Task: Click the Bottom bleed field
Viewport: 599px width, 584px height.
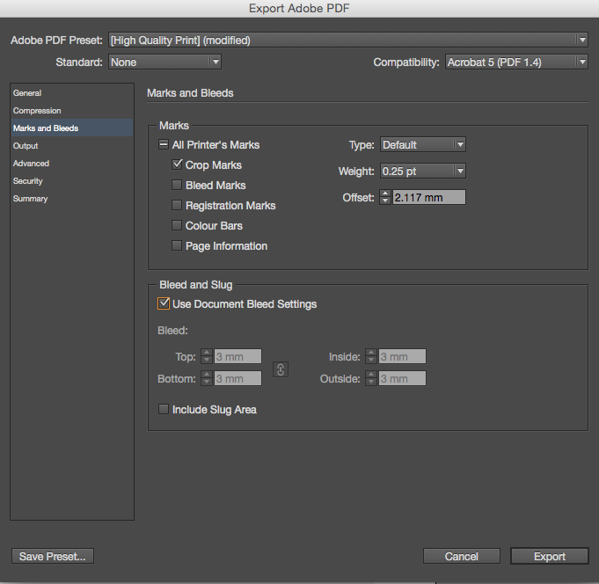Action: coord(237,378)
